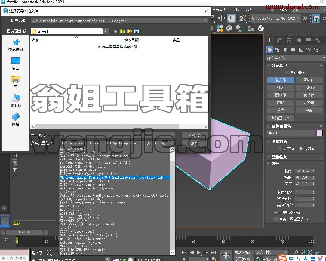Click the Play animation button
326x261 pixels.
coord(198,253)
